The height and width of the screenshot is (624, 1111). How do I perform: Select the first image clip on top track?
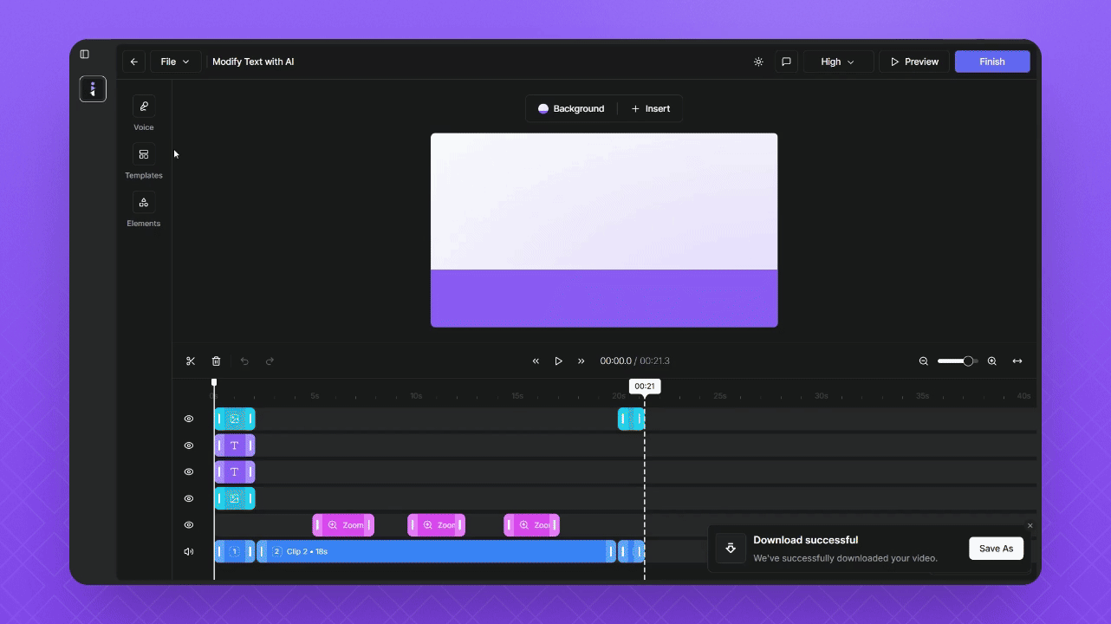click(x=235, y=419)
